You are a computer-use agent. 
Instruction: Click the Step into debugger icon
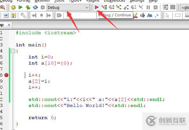pyautogui.click(x=119, y=7)
